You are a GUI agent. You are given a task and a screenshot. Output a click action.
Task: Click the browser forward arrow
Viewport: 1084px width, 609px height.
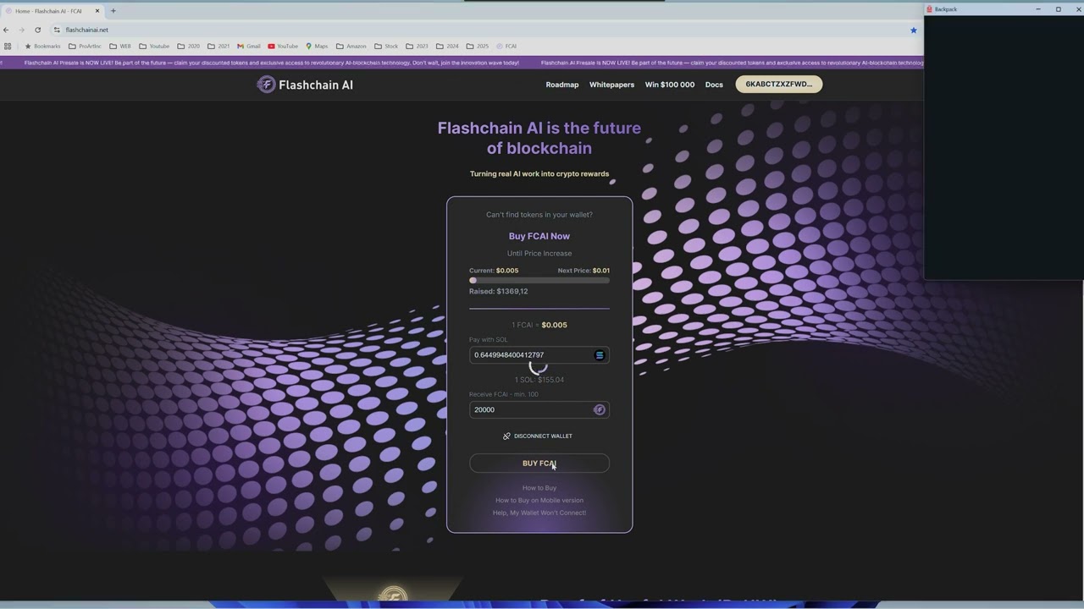(21, 30)
